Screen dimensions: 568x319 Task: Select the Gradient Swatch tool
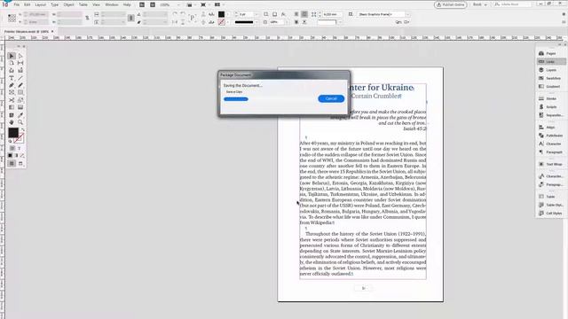12,107
